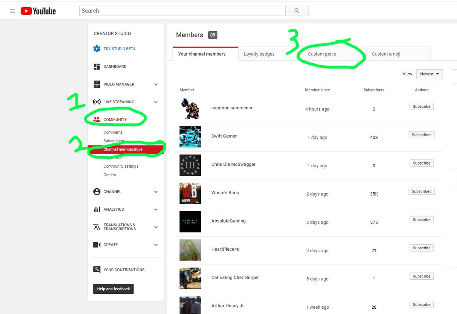Viewport: 457px width, 314px height.
Task: Open the hamburger guide menu
Action: click(13, 11)
